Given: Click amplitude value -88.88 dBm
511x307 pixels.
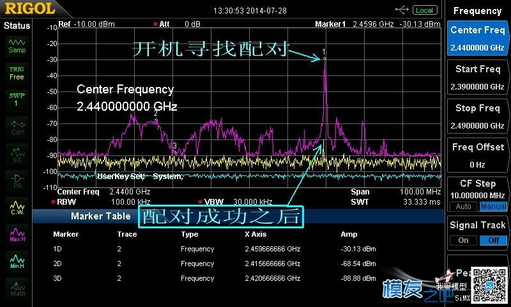Looking at the screenshot, I should coord(358,278).
